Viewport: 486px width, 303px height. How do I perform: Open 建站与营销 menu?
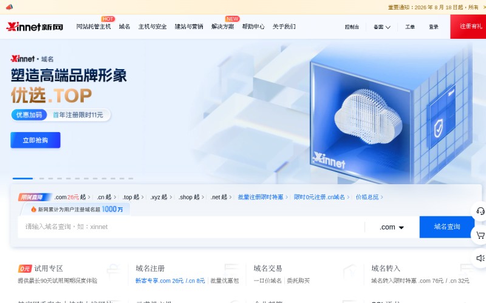[189, 27]
